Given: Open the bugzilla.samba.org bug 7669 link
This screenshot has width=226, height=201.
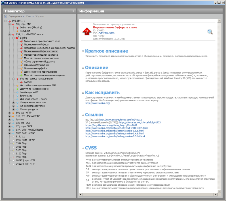Looking at the screenshot, I should (111, 125).
